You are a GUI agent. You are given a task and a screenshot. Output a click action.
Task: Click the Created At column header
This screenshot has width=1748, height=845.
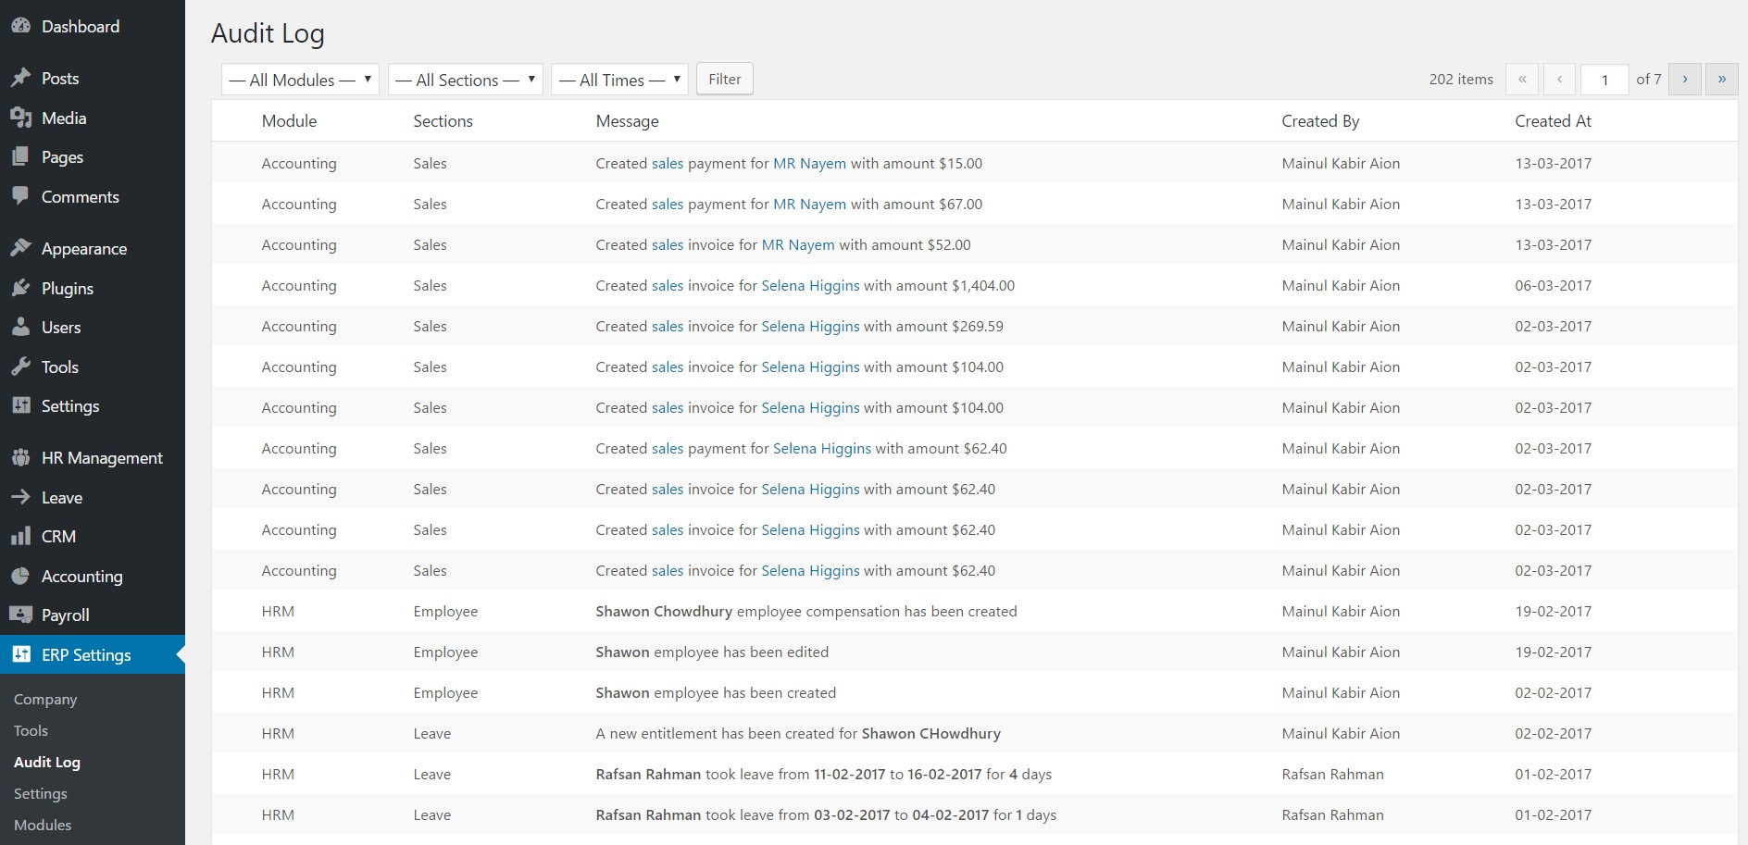pyautogui.click(x=1553, y=121)
